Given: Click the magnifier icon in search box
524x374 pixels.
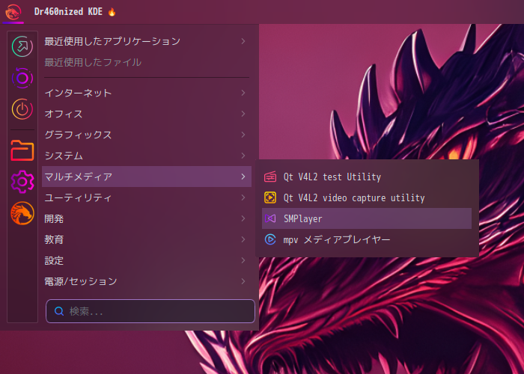Looking at the screenshot, I should coord(59,311).
